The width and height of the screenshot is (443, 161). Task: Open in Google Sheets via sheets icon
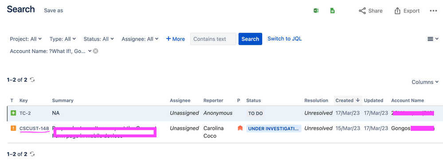click(333, 11)
